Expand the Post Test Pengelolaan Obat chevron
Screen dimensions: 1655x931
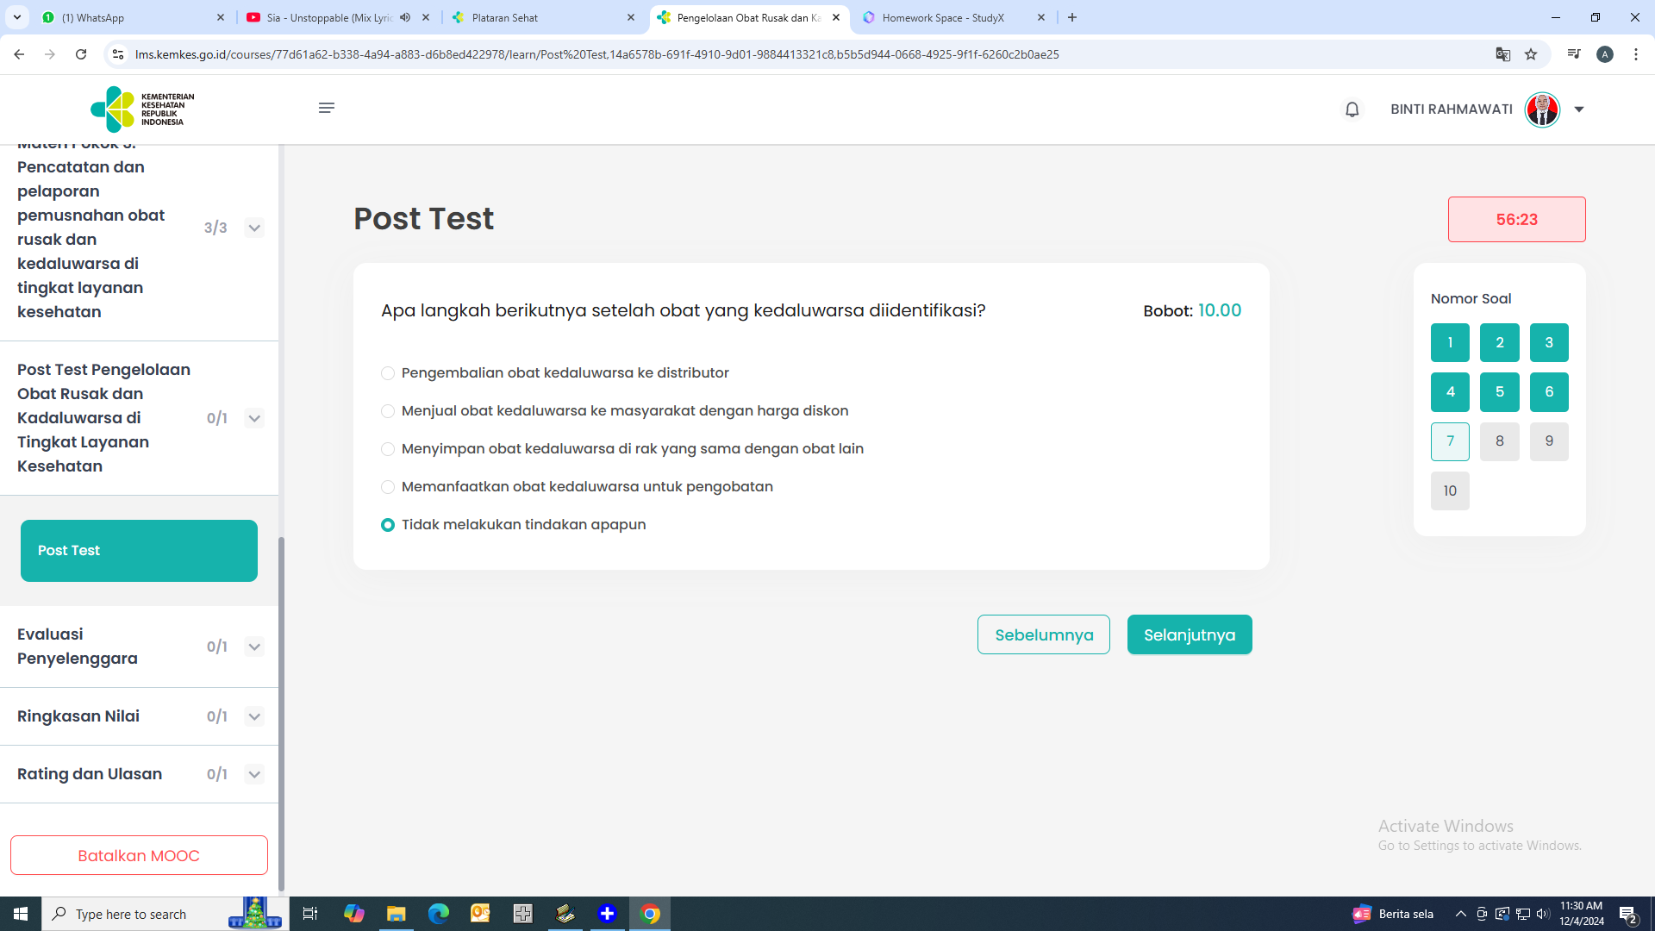tap(254, 419)
